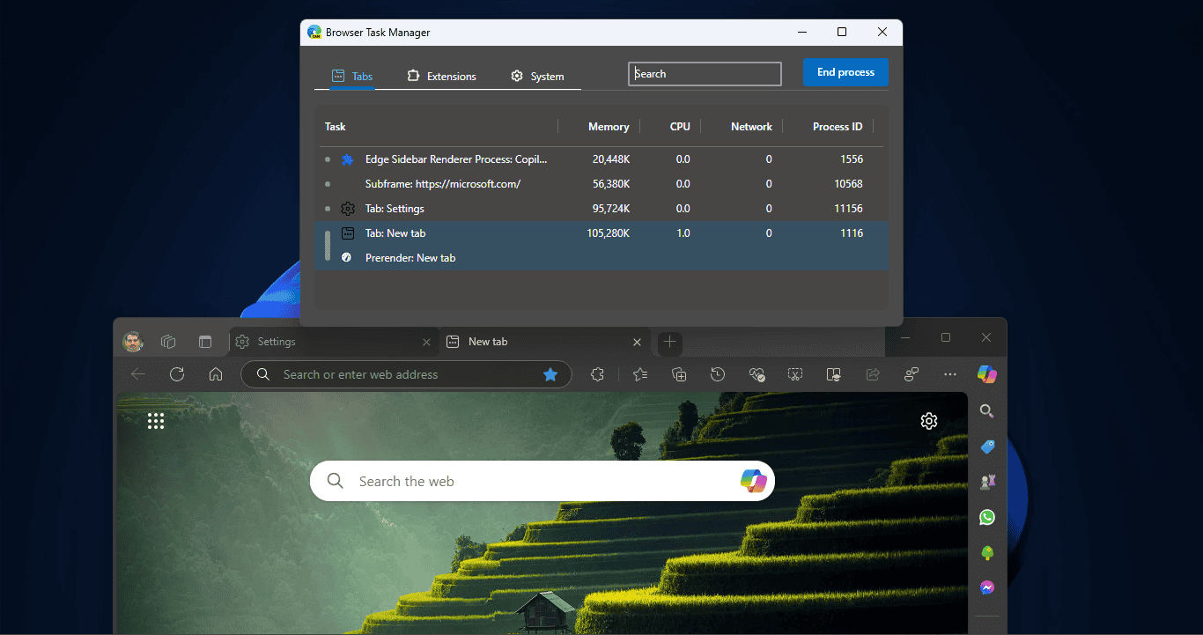Go to Edge Home page icon
The image size is (1203, 635).
click(x=216, y=374)
